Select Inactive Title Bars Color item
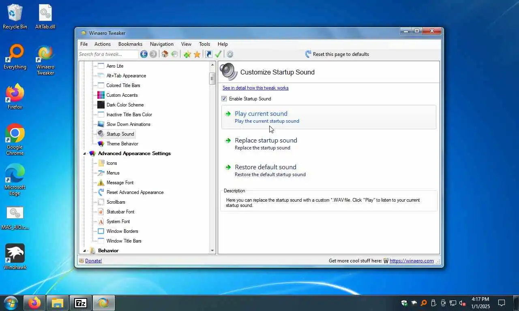519x311 pixels. pyautogui.click(x=129, y=115)
